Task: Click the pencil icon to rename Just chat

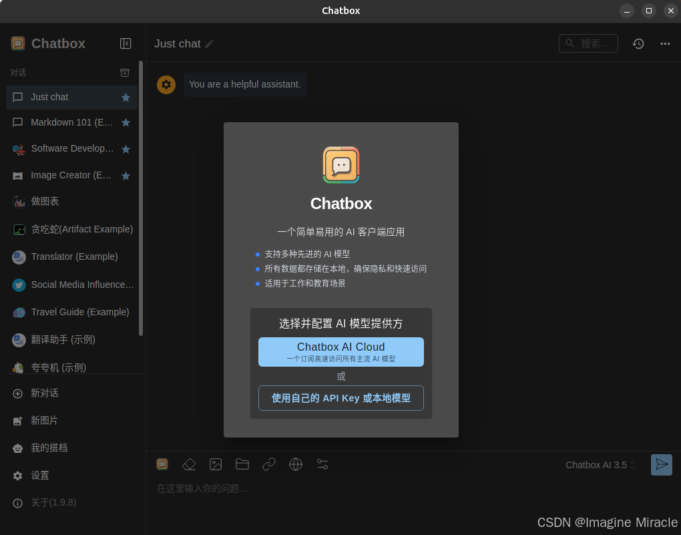Action: pos(210,43)
